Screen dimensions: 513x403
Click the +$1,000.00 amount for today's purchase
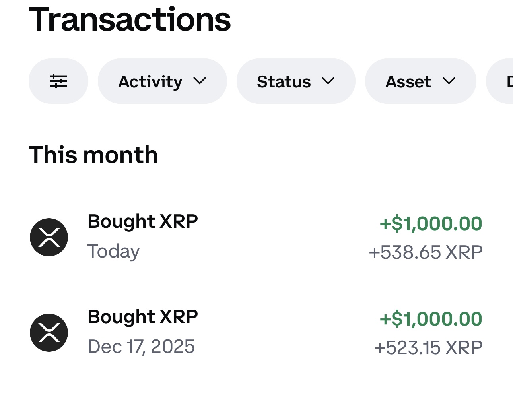click(431, 223)
